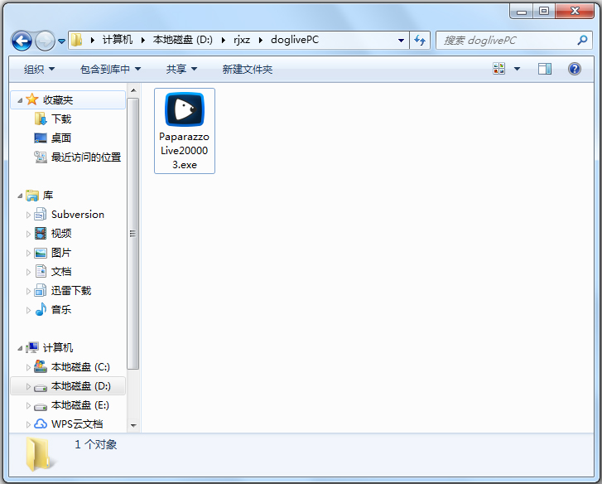602x484 pixels.
Task: Expand 本地磁盘 (E:) in the tree
Action: (x=28, y=405)
